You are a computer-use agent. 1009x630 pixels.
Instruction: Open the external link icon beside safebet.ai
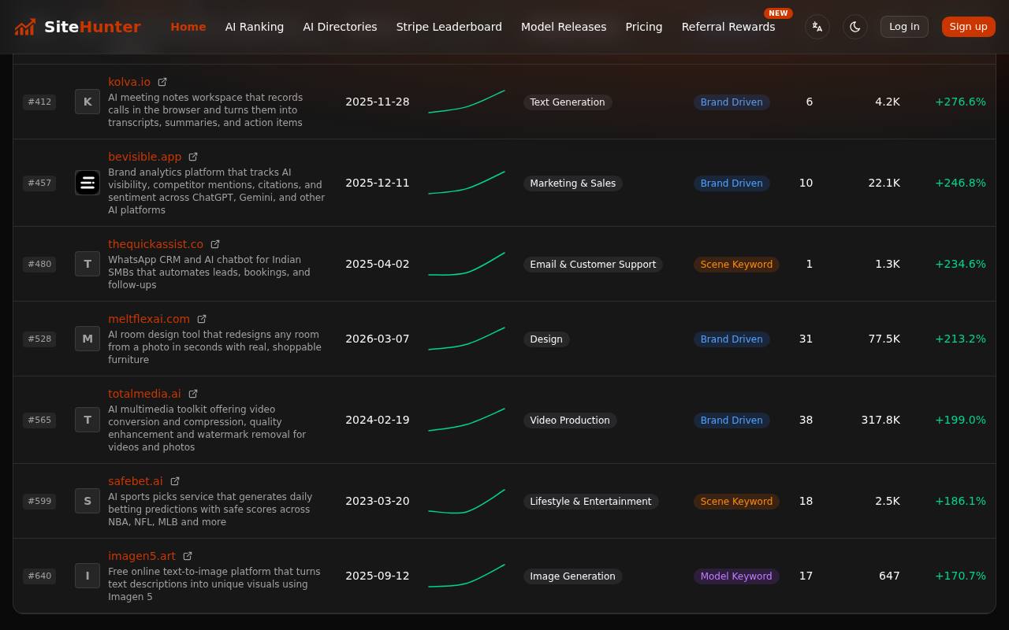coord(175,481)
